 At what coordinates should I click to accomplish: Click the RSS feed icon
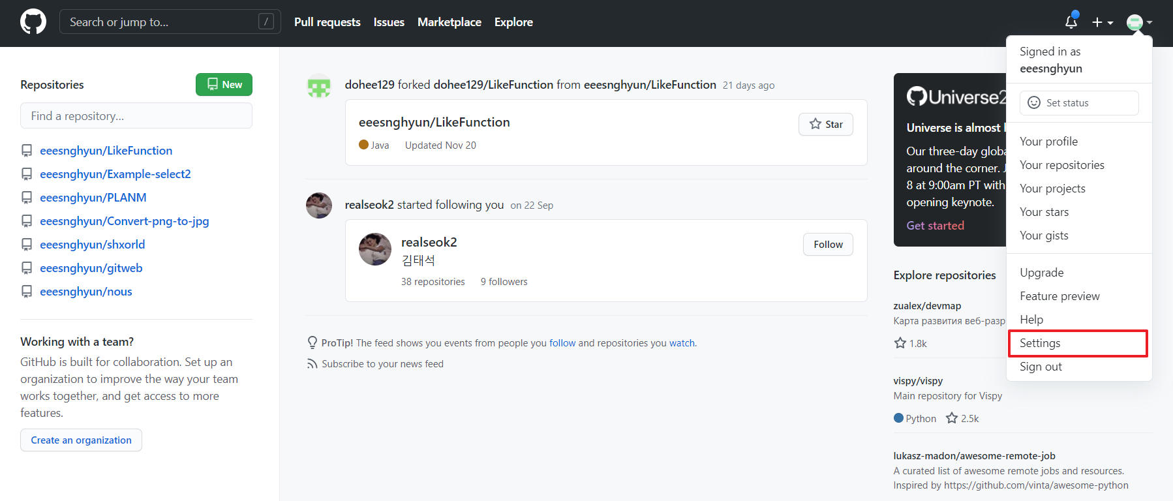(x=312, y=364)
